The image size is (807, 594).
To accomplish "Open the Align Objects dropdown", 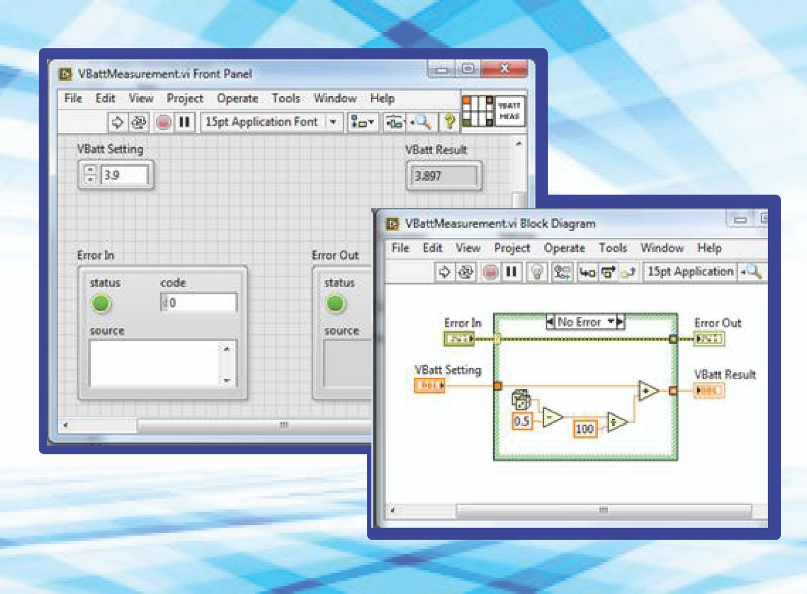I will point(362,122).
